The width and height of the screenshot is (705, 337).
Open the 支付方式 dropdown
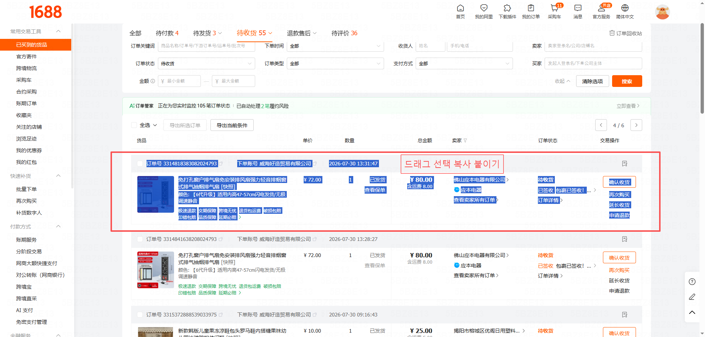pyautogui.click(x=464, y=63)
